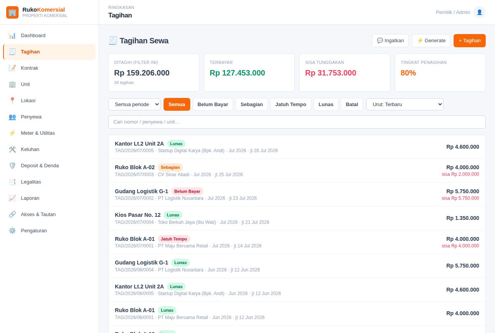495x333 pixels.
Task: Open invoice TAG/2026/07/0003 Ruko Blok A-02
Action: [x=297, y=171]
